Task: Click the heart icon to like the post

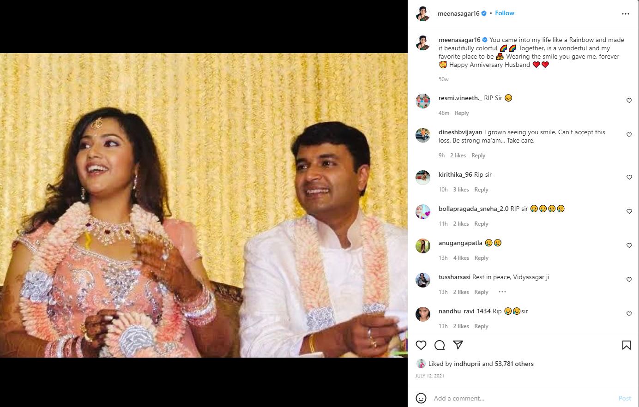Action: (421, 345)
